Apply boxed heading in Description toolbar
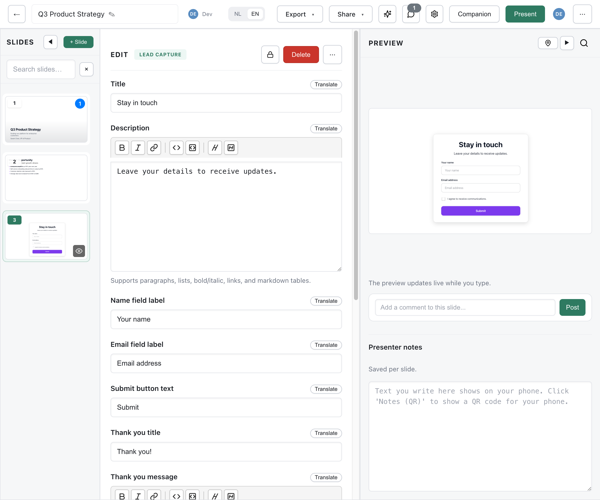Image resolution: width=600 pixels, height=500 pixels. coord(231,148)
